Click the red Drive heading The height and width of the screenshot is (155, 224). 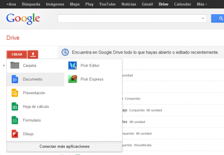point(13,38)
